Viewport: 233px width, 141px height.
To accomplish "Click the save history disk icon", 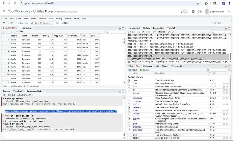I will click(x=134, y=31).
